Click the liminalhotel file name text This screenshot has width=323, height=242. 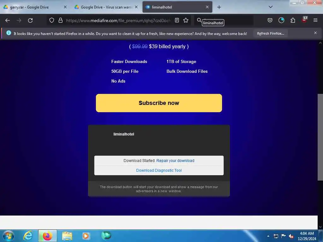click(x=124, y=134)
